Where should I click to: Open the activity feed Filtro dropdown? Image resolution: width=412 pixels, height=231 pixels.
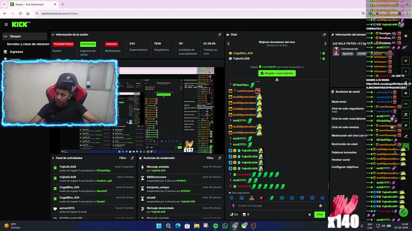point(123,158)
